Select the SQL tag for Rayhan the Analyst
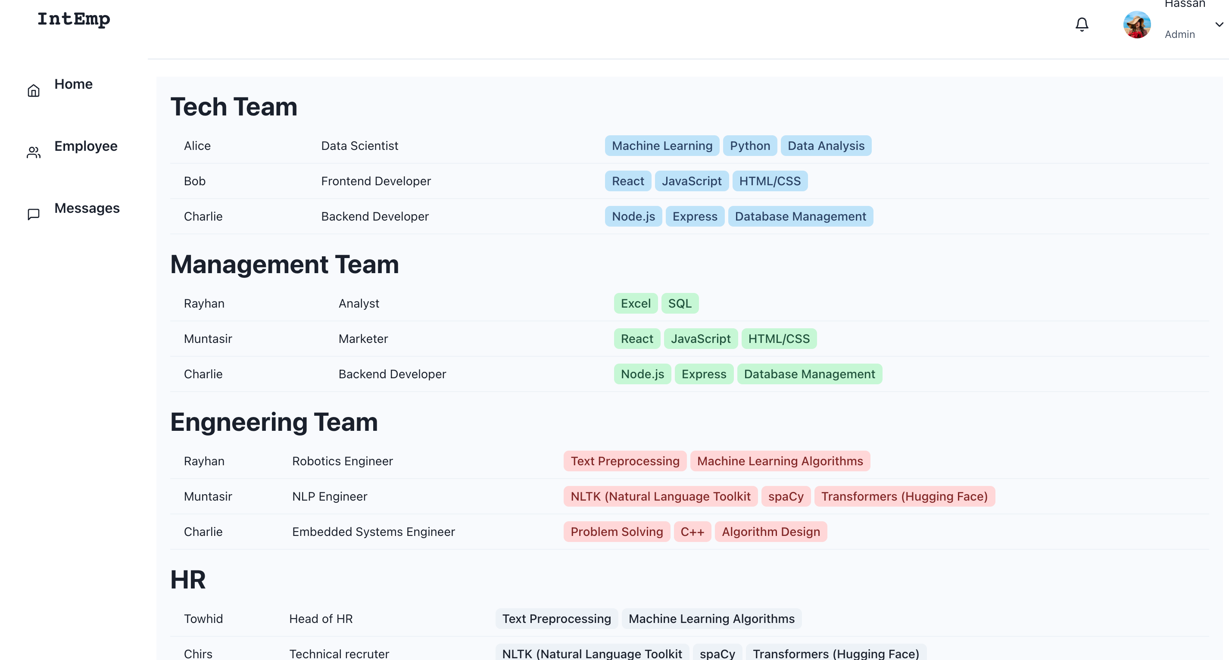This screenshot has height=660, width=1229. click(x=680, y=303)
